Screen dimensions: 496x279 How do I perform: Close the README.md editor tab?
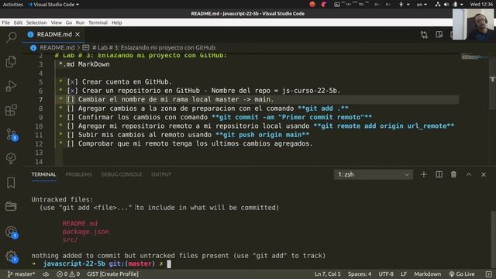[77, 34]
